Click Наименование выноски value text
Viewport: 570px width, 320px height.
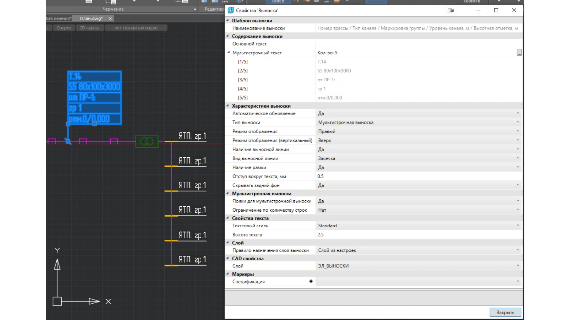pyautogui.click(x=418, y=28)
